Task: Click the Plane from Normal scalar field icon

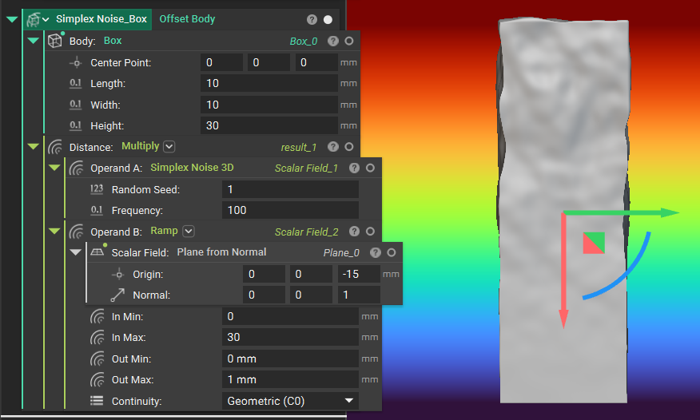Action: [x=97, y=252]
